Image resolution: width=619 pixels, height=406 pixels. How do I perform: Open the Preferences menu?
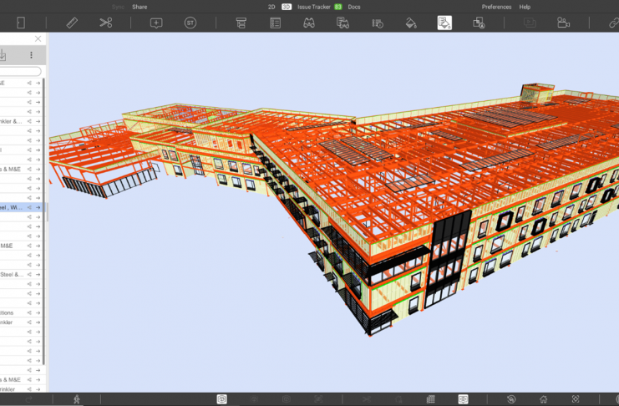pos(496,7)
